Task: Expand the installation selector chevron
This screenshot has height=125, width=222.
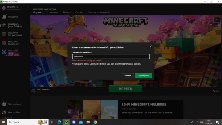Action: (x=57, y=91)
